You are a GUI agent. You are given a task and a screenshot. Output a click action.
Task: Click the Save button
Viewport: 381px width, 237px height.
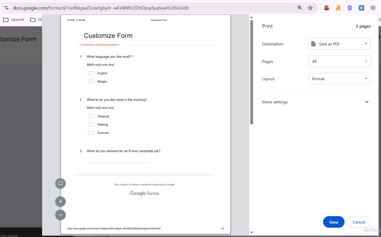tap(334, 222)
